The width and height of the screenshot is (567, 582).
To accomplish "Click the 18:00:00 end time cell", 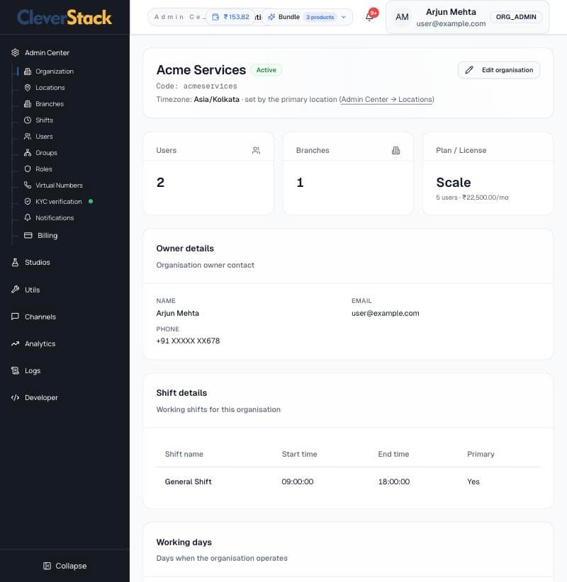I will [x=394, y=481].
